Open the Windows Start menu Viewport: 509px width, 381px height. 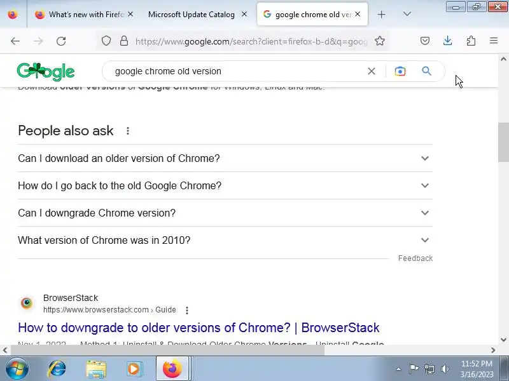tap(17, 369)
